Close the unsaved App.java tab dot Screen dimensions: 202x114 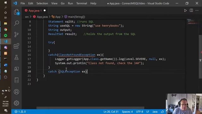45,10
